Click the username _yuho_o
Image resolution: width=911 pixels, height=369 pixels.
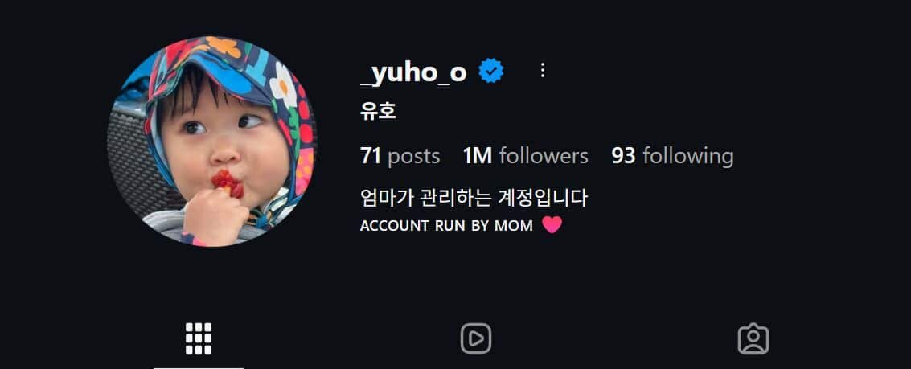tap(413, 72)
